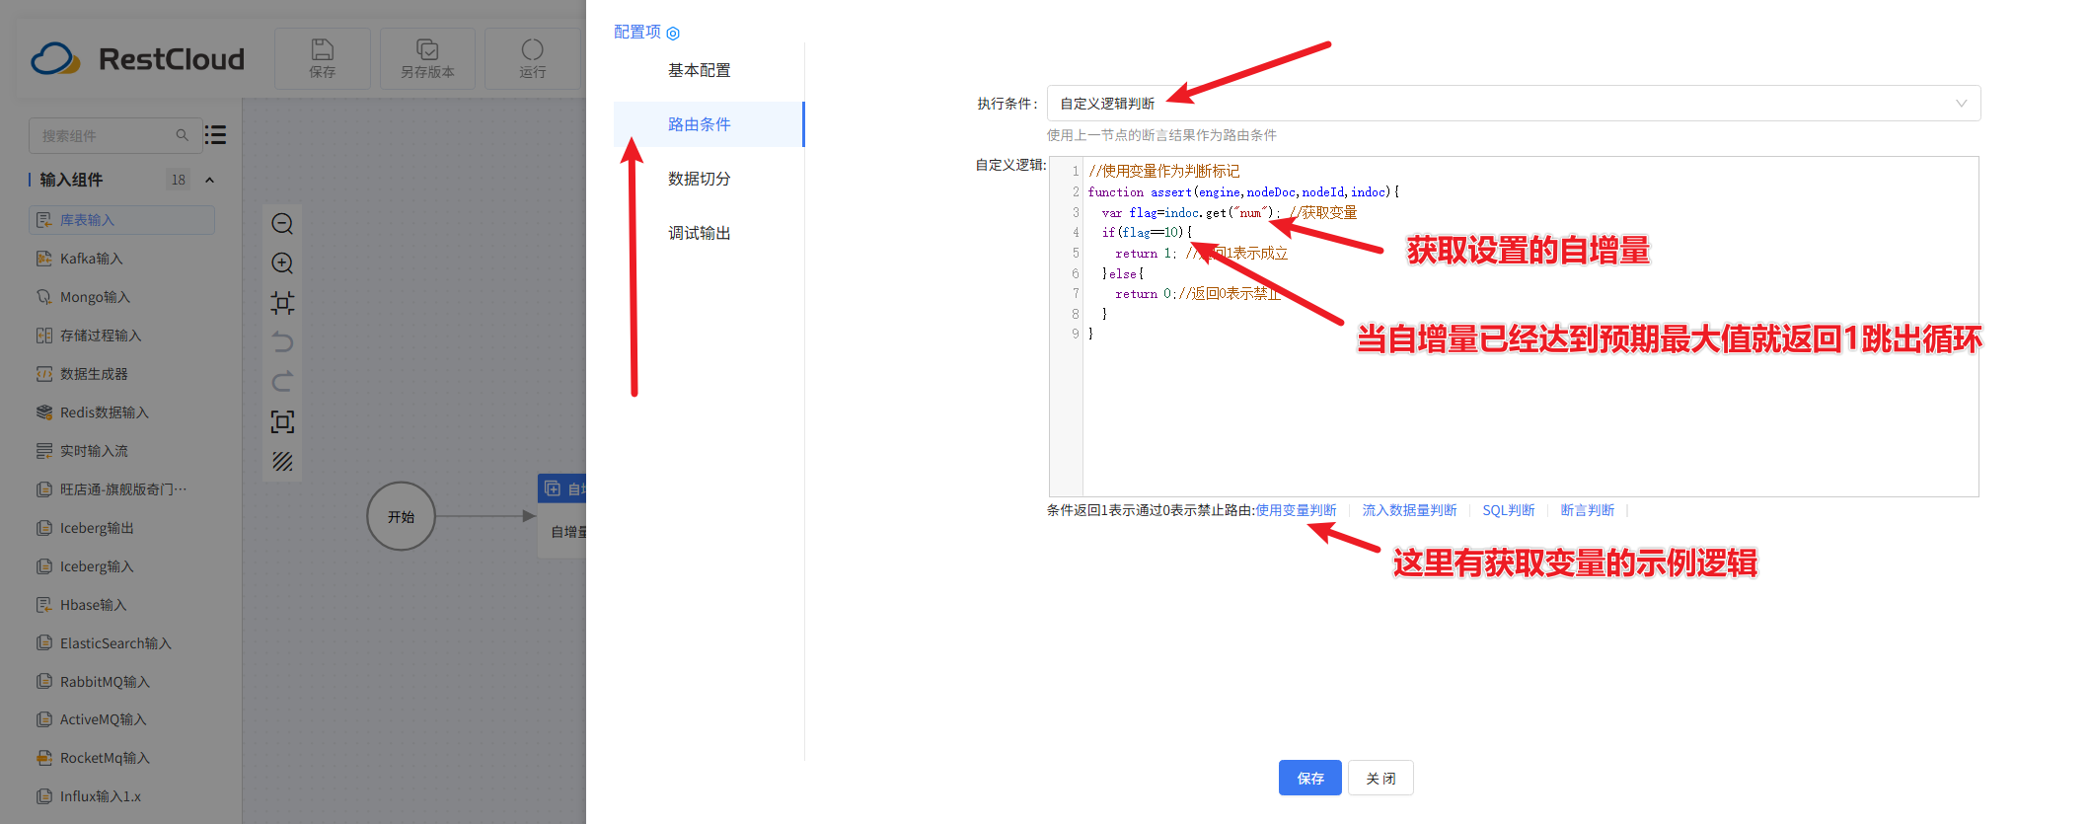Toggle the component list view icon
Image resolution: width=2089 pixels, height=824 pixels.
216,135
